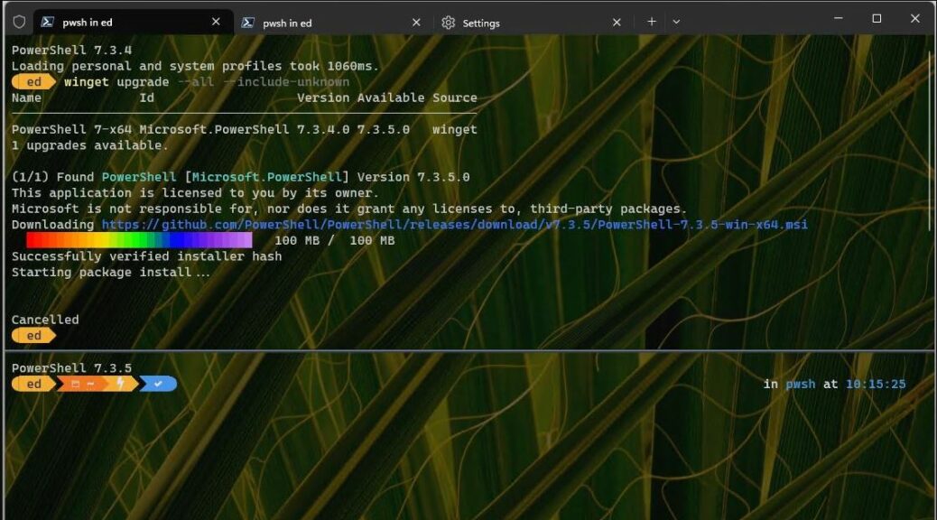Click the yellow 'ed' prompt segment
Image resolution: width=937 pixels, height=520 pixels.
click(x=33, y=383)
